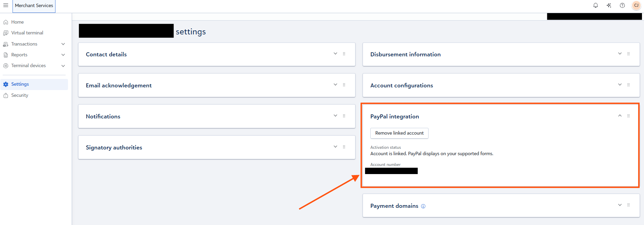Click the PayPal integration drag handle icon

point(628,116)
